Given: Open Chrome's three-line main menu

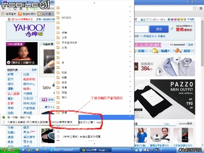Looking at the screenshot, I should click(x=201, y=8).
